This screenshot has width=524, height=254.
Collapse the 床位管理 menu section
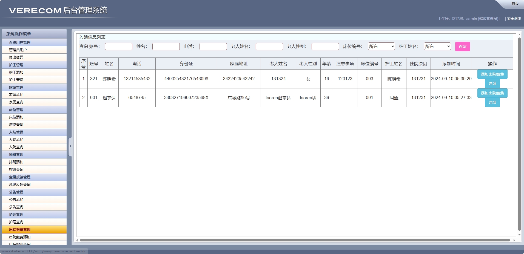click(x=34, y=110)
